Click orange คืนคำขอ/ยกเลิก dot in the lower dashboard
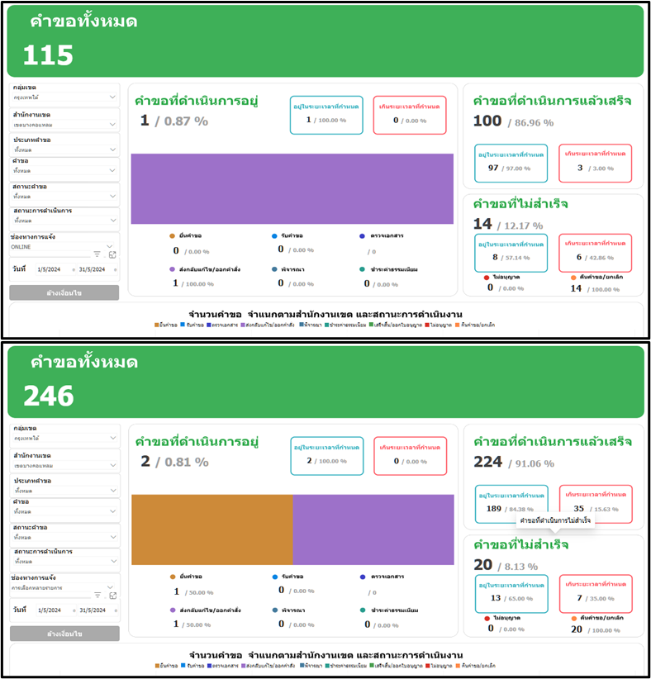The width and height of the screenshot is (651, 679). coord(573,618)
